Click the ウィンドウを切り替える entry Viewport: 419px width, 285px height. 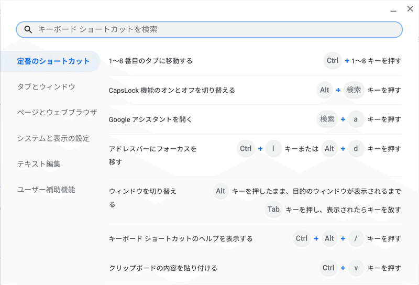[255, 200]
